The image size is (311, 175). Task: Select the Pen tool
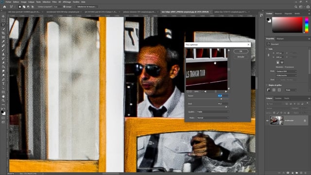tap(3, 80)
